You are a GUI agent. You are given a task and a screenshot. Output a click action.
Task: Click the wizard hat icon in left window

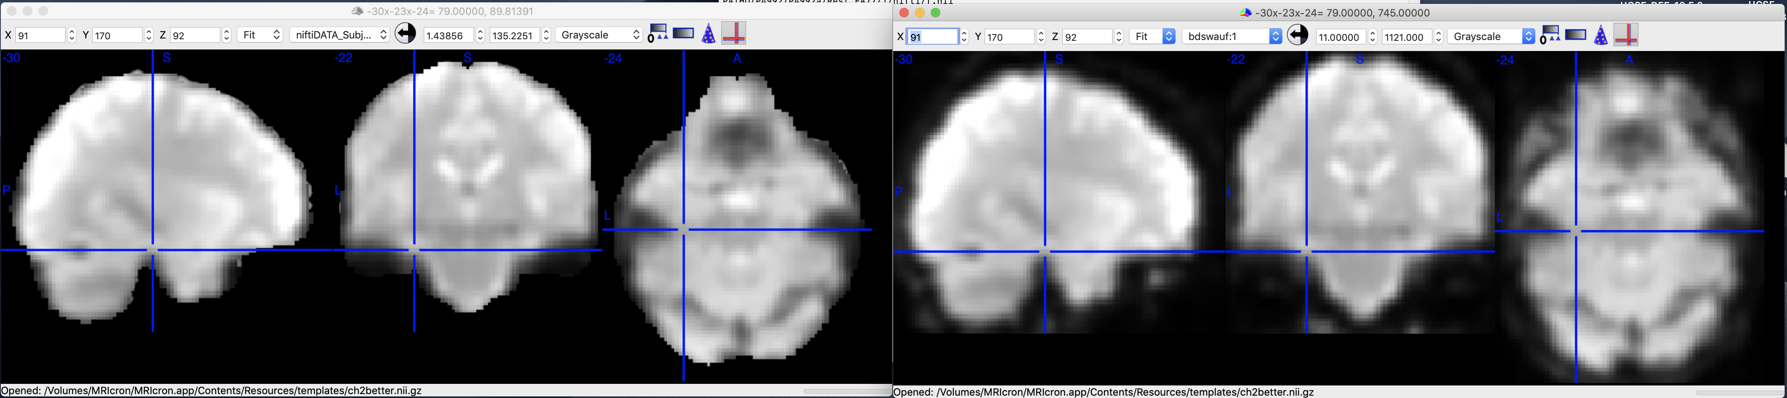(x=708, y=34)
